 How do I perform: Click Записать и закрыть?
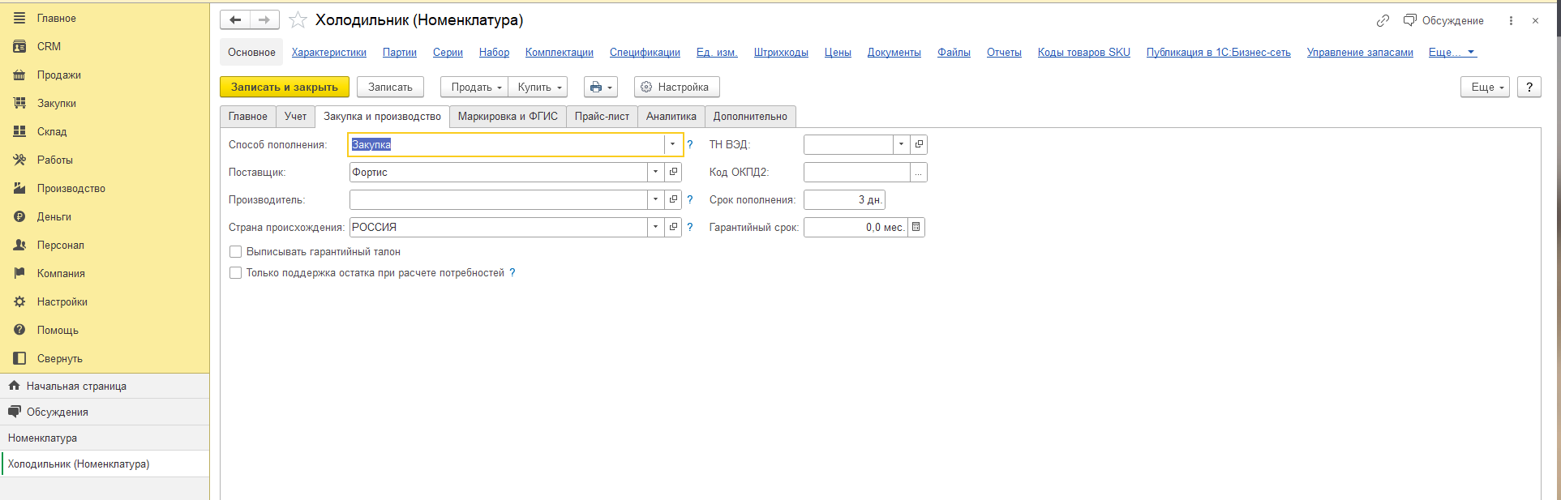(285, 87)
